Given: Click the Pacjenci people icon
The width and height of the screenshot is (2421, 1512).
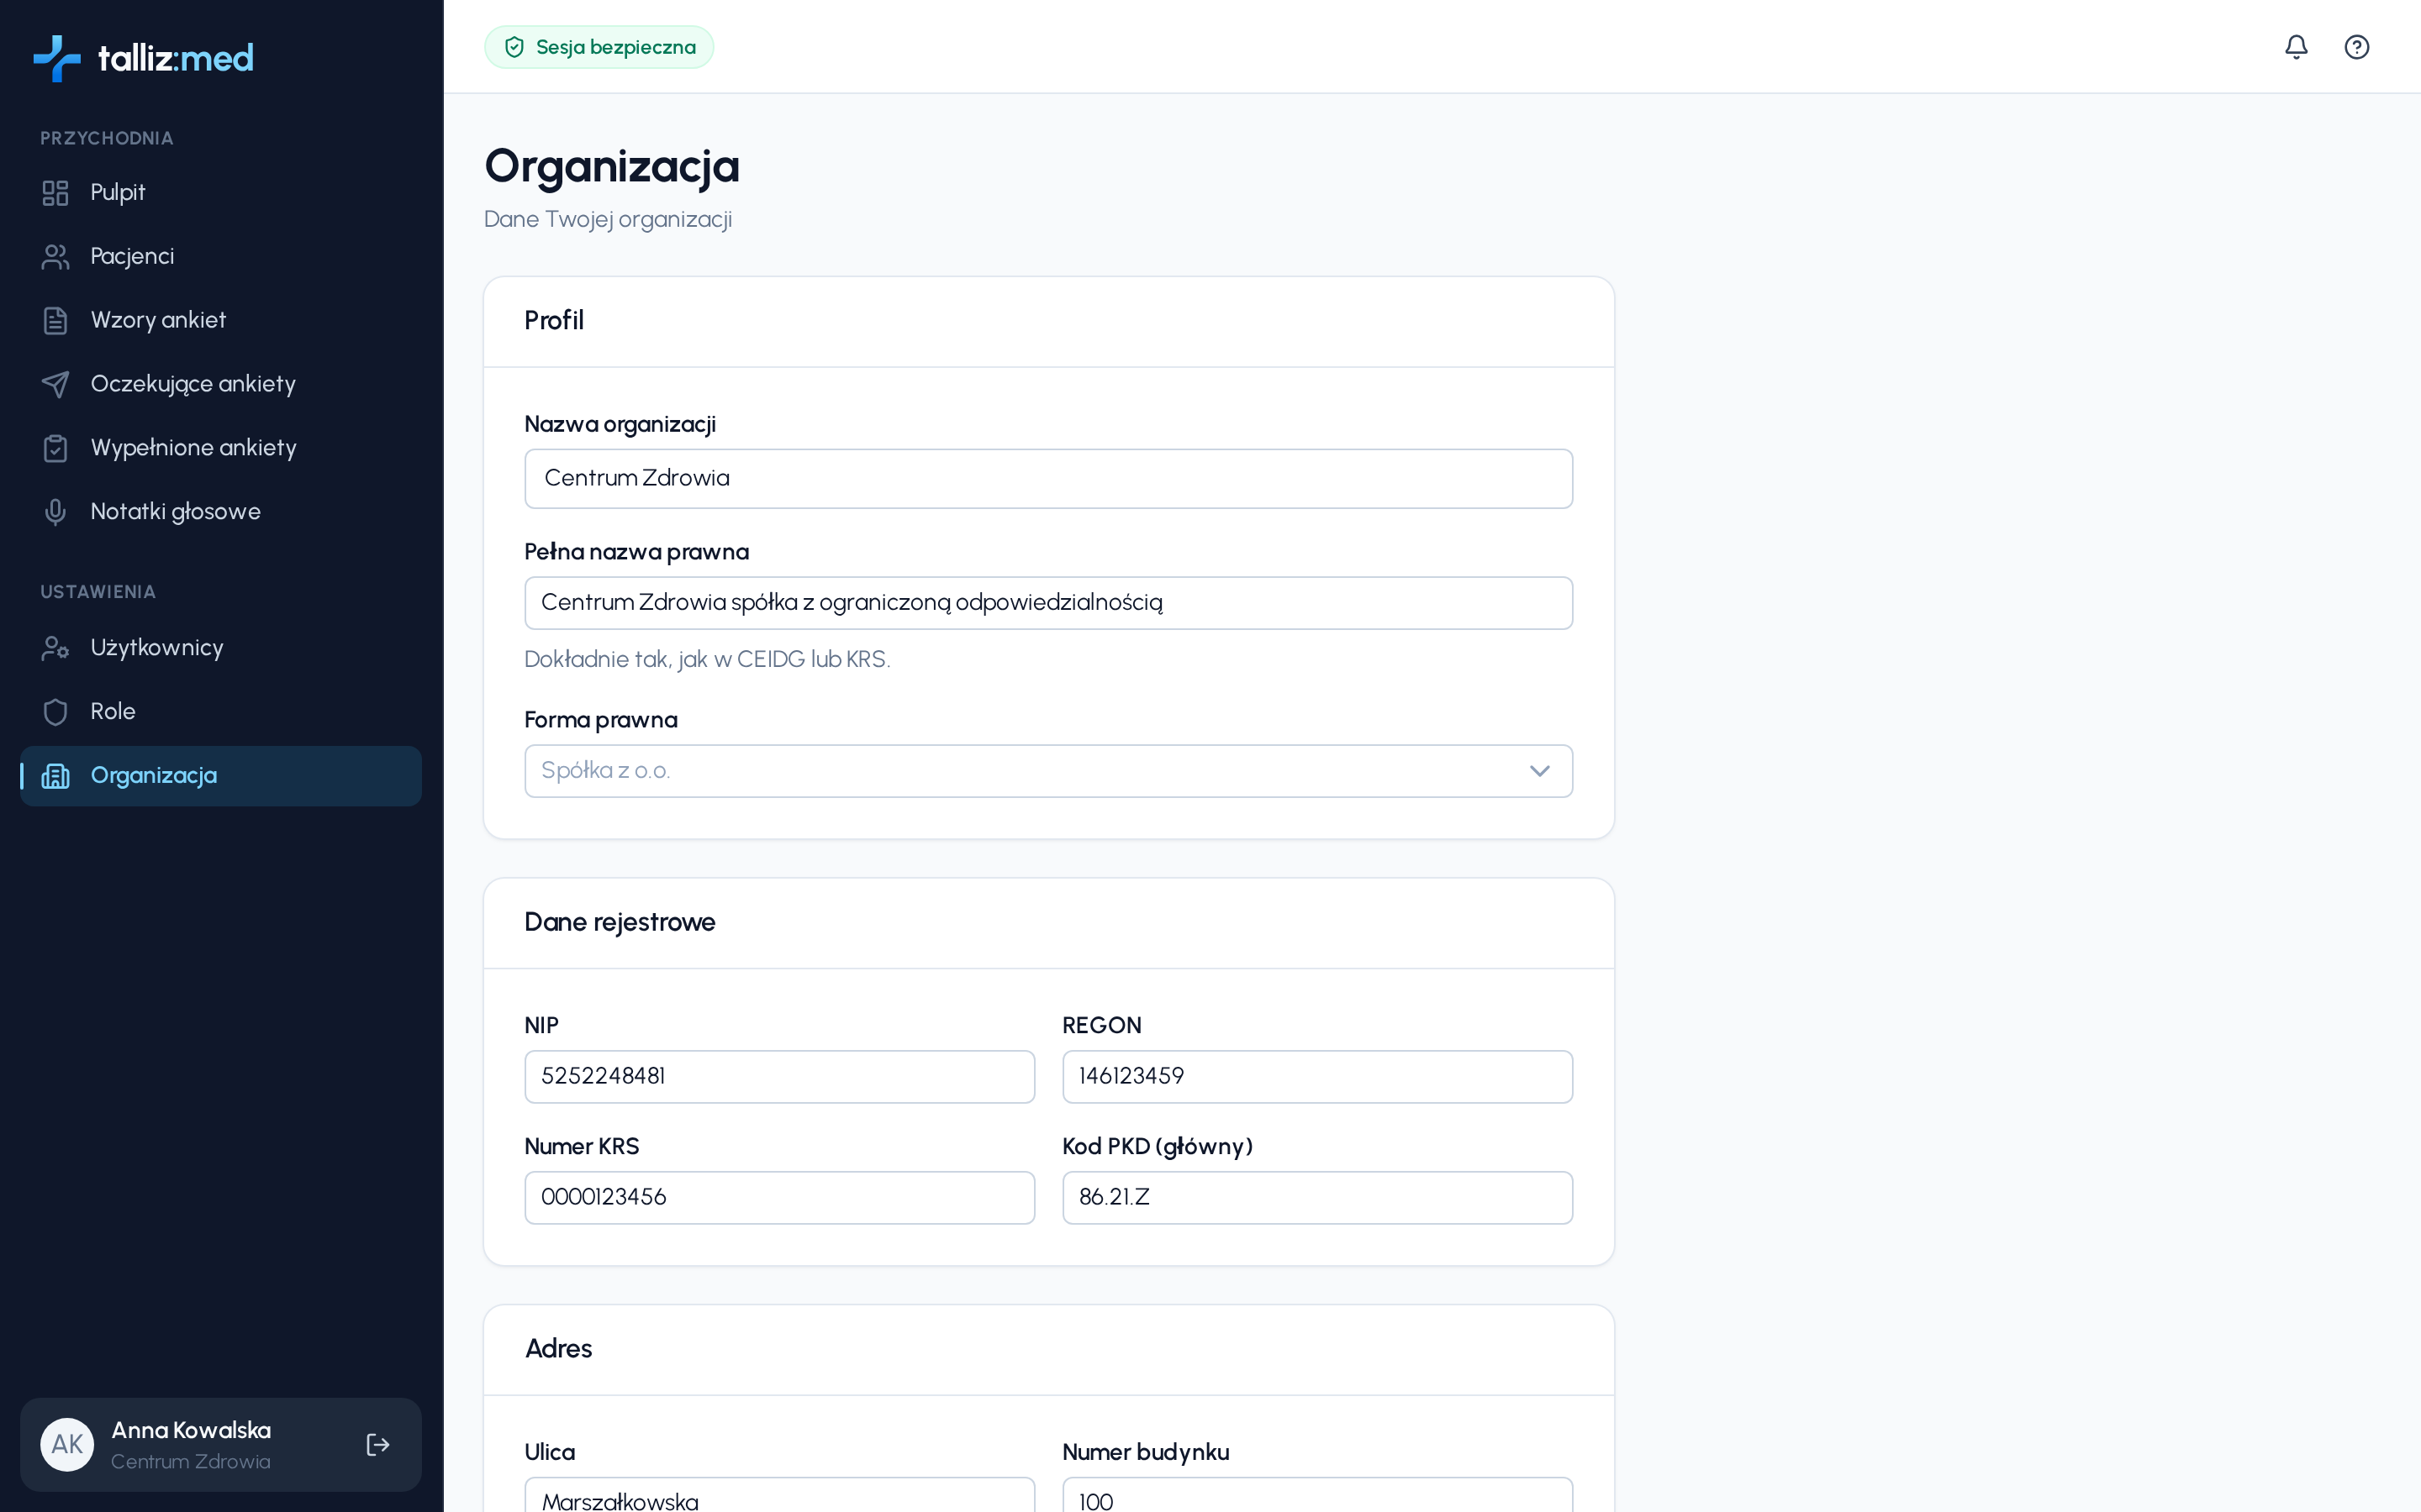Looking at the screenshot, I should tap(55, 257).
